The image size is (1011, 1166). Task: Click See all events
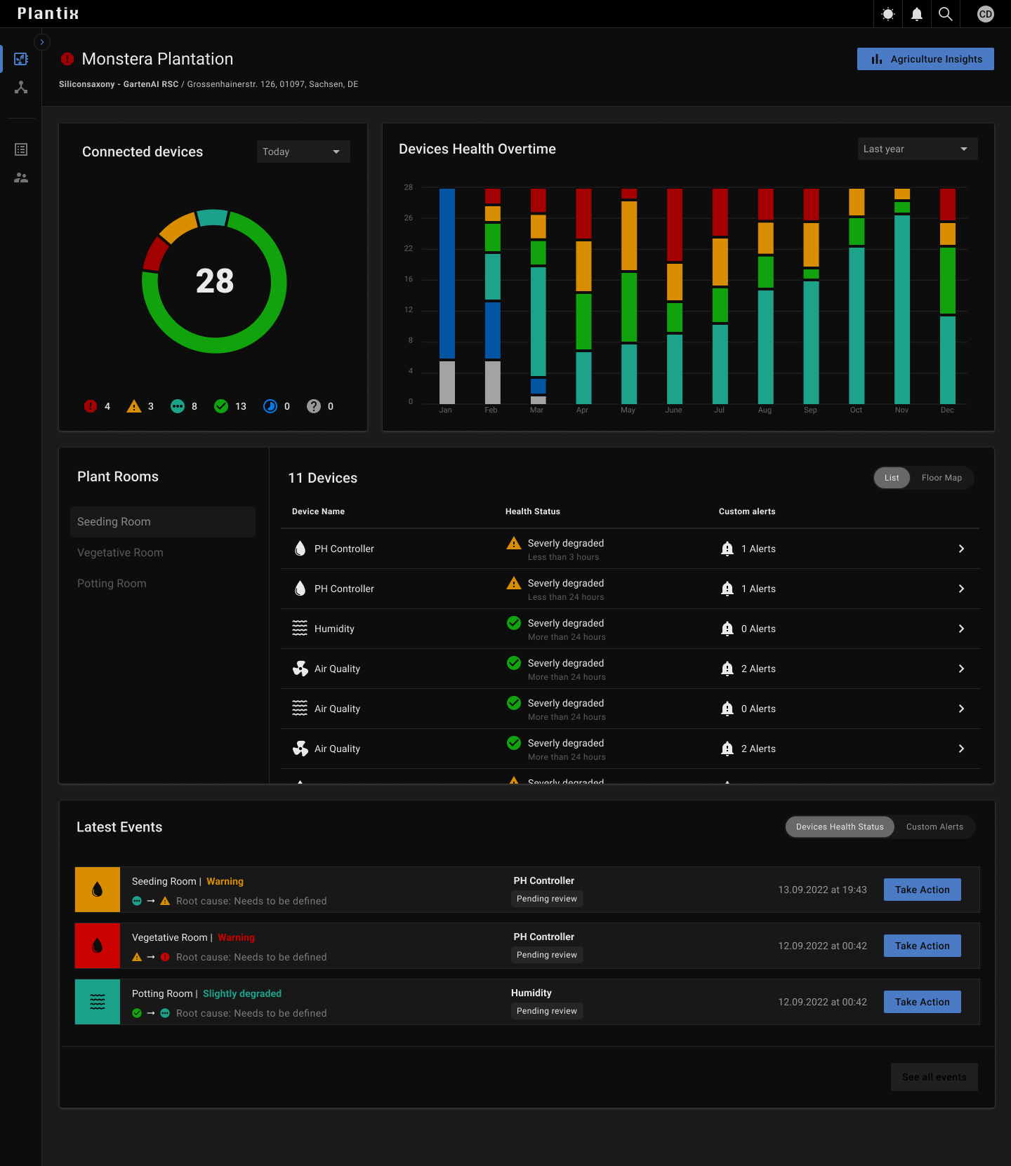pyautogui.click(x=934, y=1077)
